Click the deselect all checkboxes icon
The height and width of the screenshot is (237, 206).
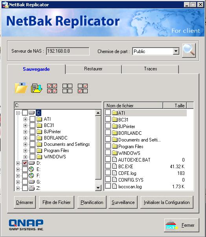point(67,88)
